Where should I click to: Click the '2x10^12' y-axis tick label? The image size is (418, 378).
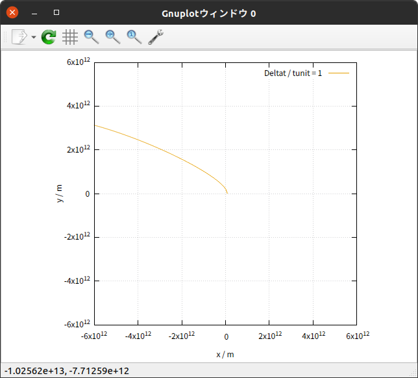[79, 149]
